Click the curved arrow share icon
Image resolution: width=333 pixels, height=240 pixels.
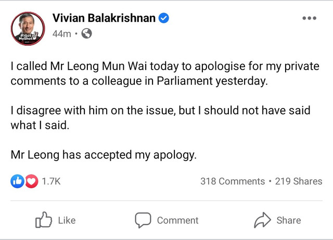pos(262,220)
